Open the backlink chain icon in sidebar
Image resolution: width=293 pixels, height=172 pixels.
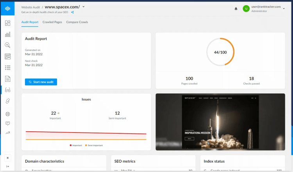pos(7,101)
